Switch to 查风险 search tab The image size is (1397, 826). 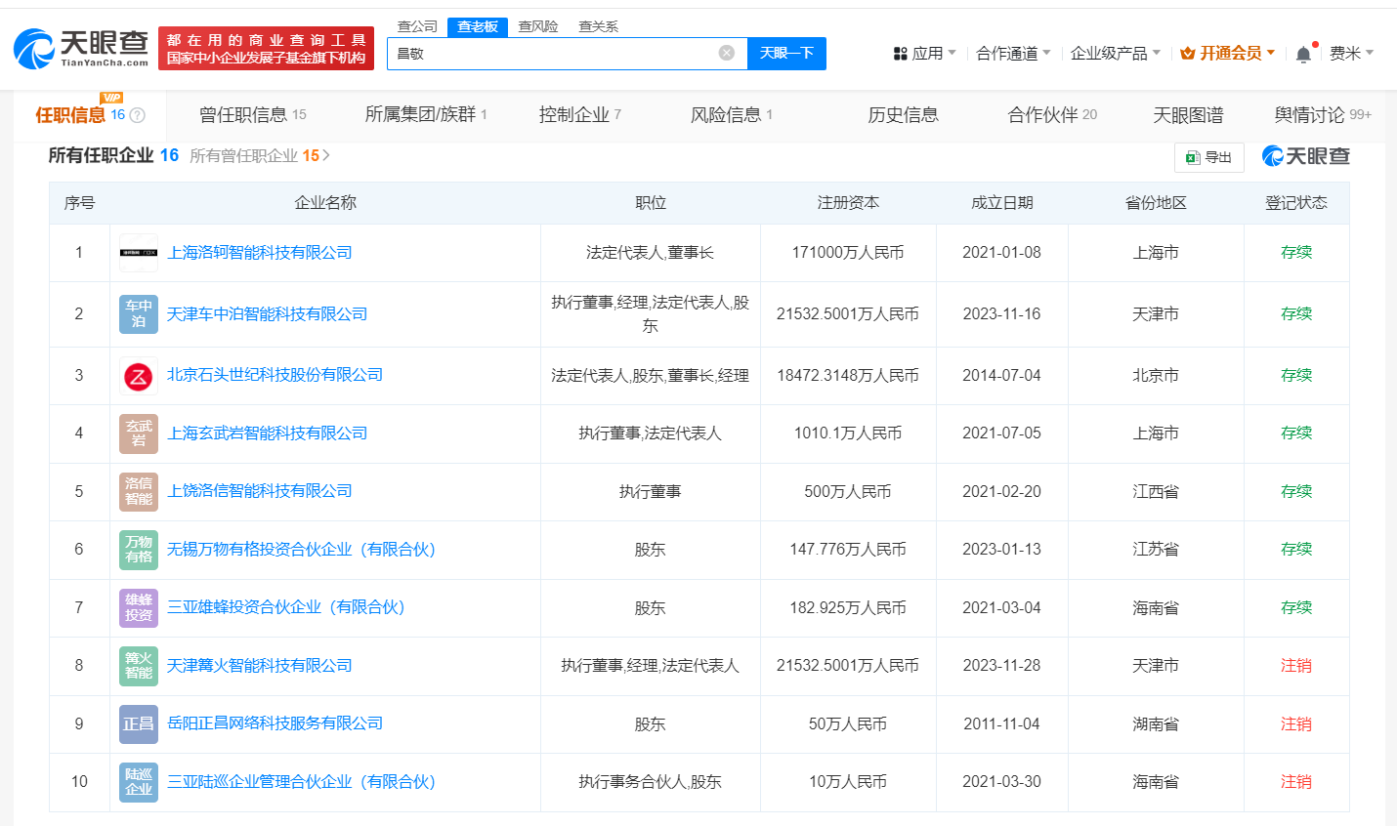[538, 26]
